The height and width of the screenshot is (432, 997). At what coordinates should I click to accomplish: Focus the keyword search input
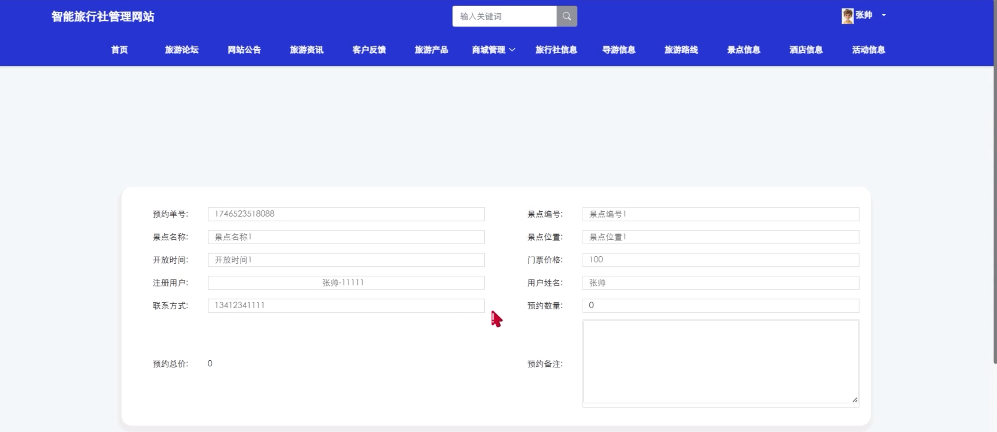coord(504,16)
